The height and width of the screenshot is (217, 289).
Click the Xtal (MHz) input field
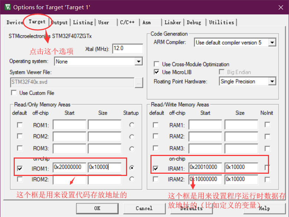(x=127, y=49)
